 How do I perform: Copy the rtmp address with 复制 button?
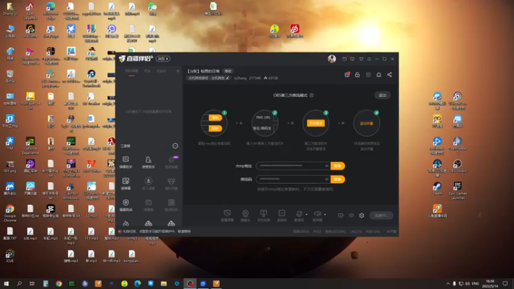click(x=338, y=166)
